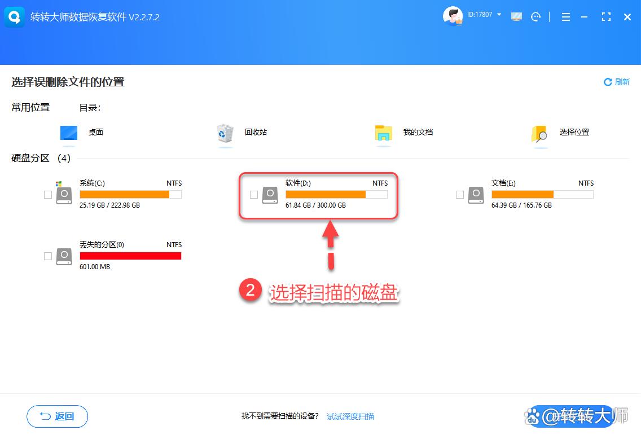This screenshot has width=641, height=439.
Task: Click the 桌面 label
Action: coord(96,132)
